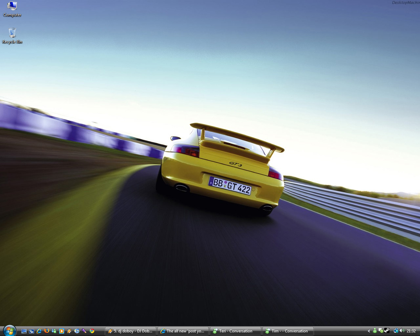Click Show Desktop in Quick Launch
The image size is (420, 336).
[24, 331]
